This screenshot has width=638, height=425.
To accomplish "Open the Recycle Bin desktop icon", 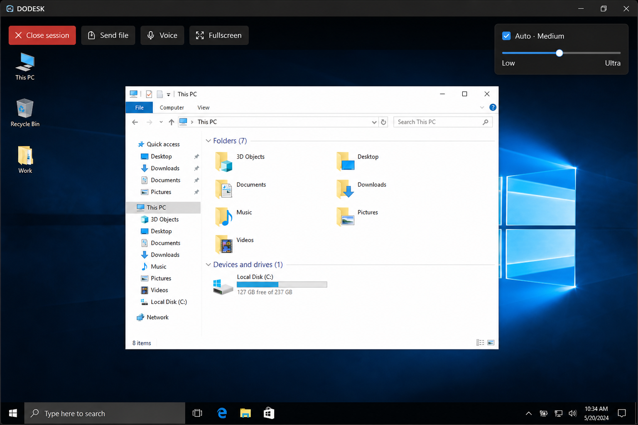I will pyautogui.click(x=25, y=113).
